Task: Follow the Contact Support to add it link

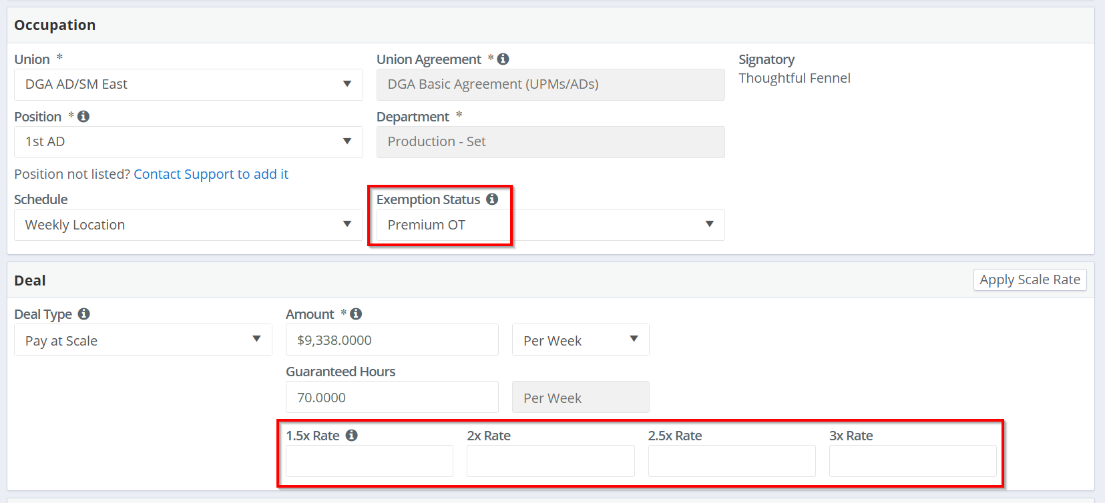Action: click(211, 174)
